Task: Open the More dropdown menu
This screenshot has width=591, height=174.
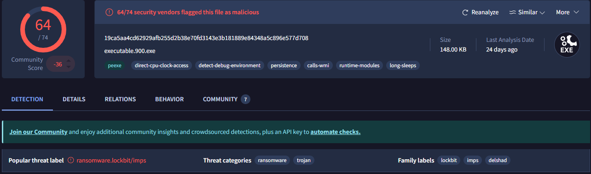Action: 568,12
